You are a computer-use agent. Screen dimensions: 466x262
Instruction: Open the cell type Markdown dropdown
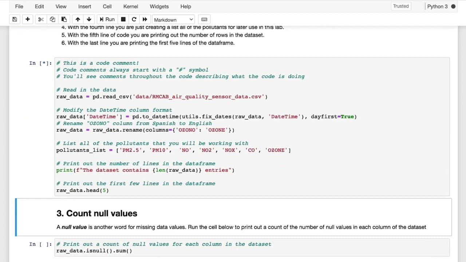pyautogui.click(x=174, y=20)
